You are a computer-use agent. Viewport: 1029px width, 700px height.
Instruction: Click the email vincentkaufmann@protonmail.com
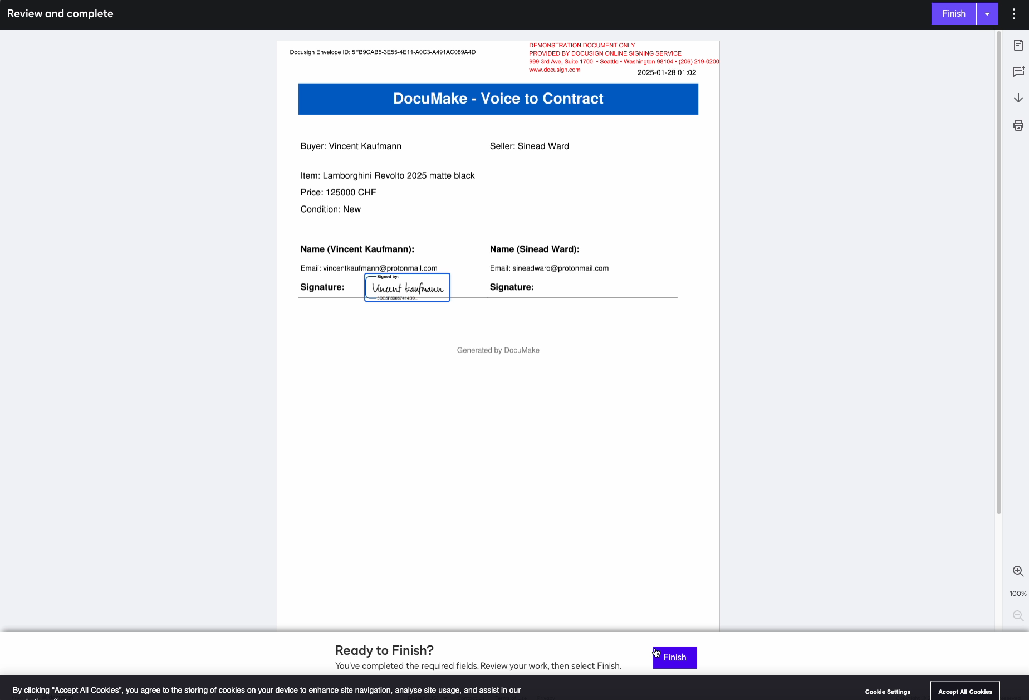[380, 268]
